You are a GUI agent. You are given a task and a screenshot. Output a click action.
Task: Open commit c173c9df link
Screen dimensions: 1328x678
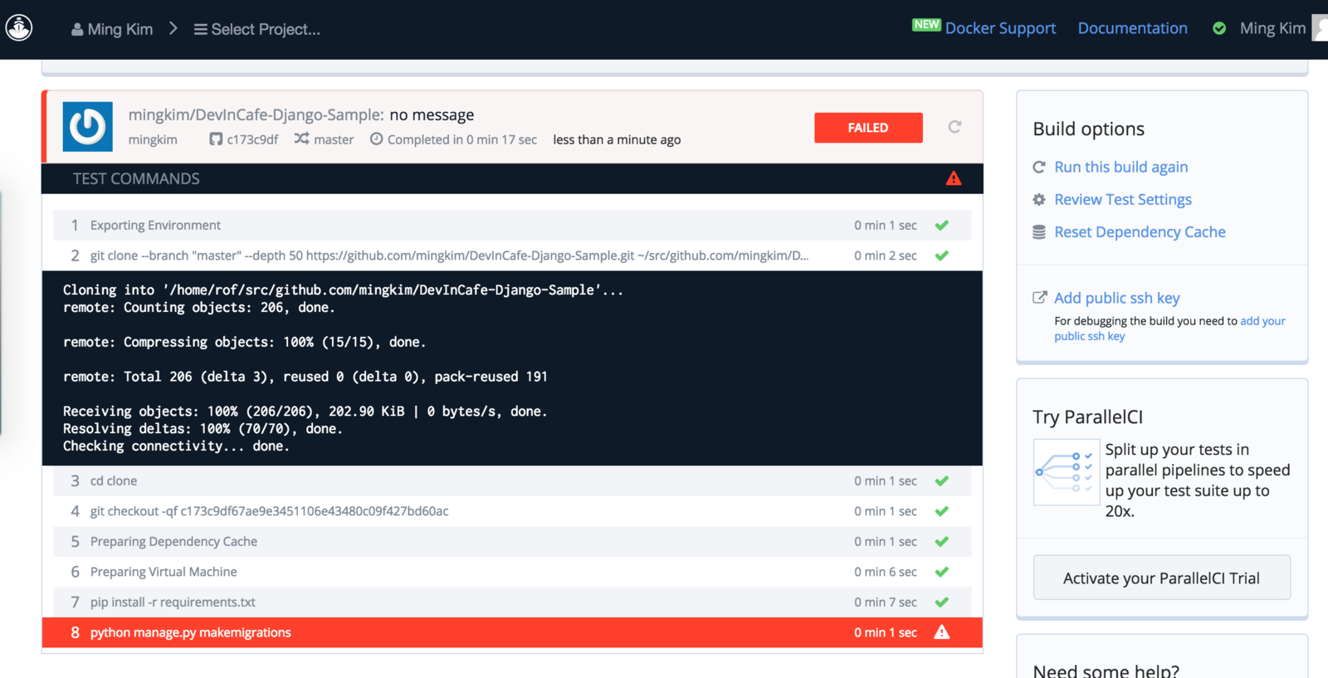coord(252,139)
